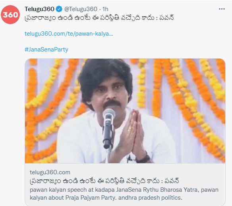The image size is (232, 206).
Task: Open the Telugu360 display name profile link
Action: pyautogui.click(x=39, y=9)
